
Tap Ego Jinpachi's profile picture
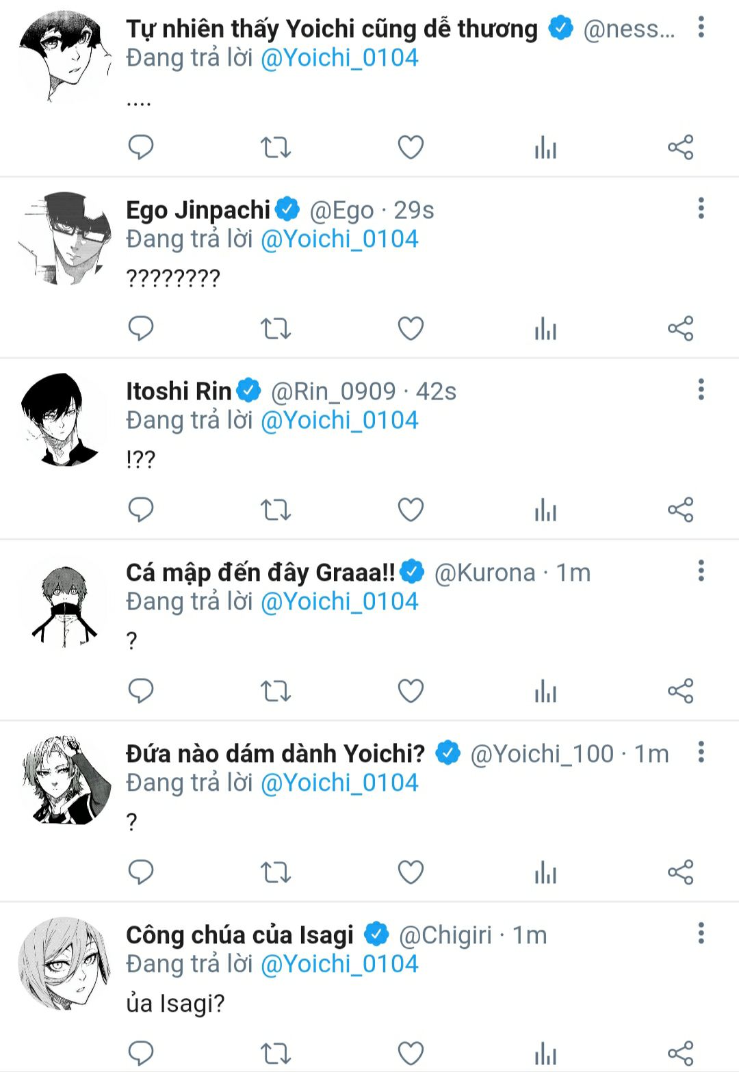(65, 238)
